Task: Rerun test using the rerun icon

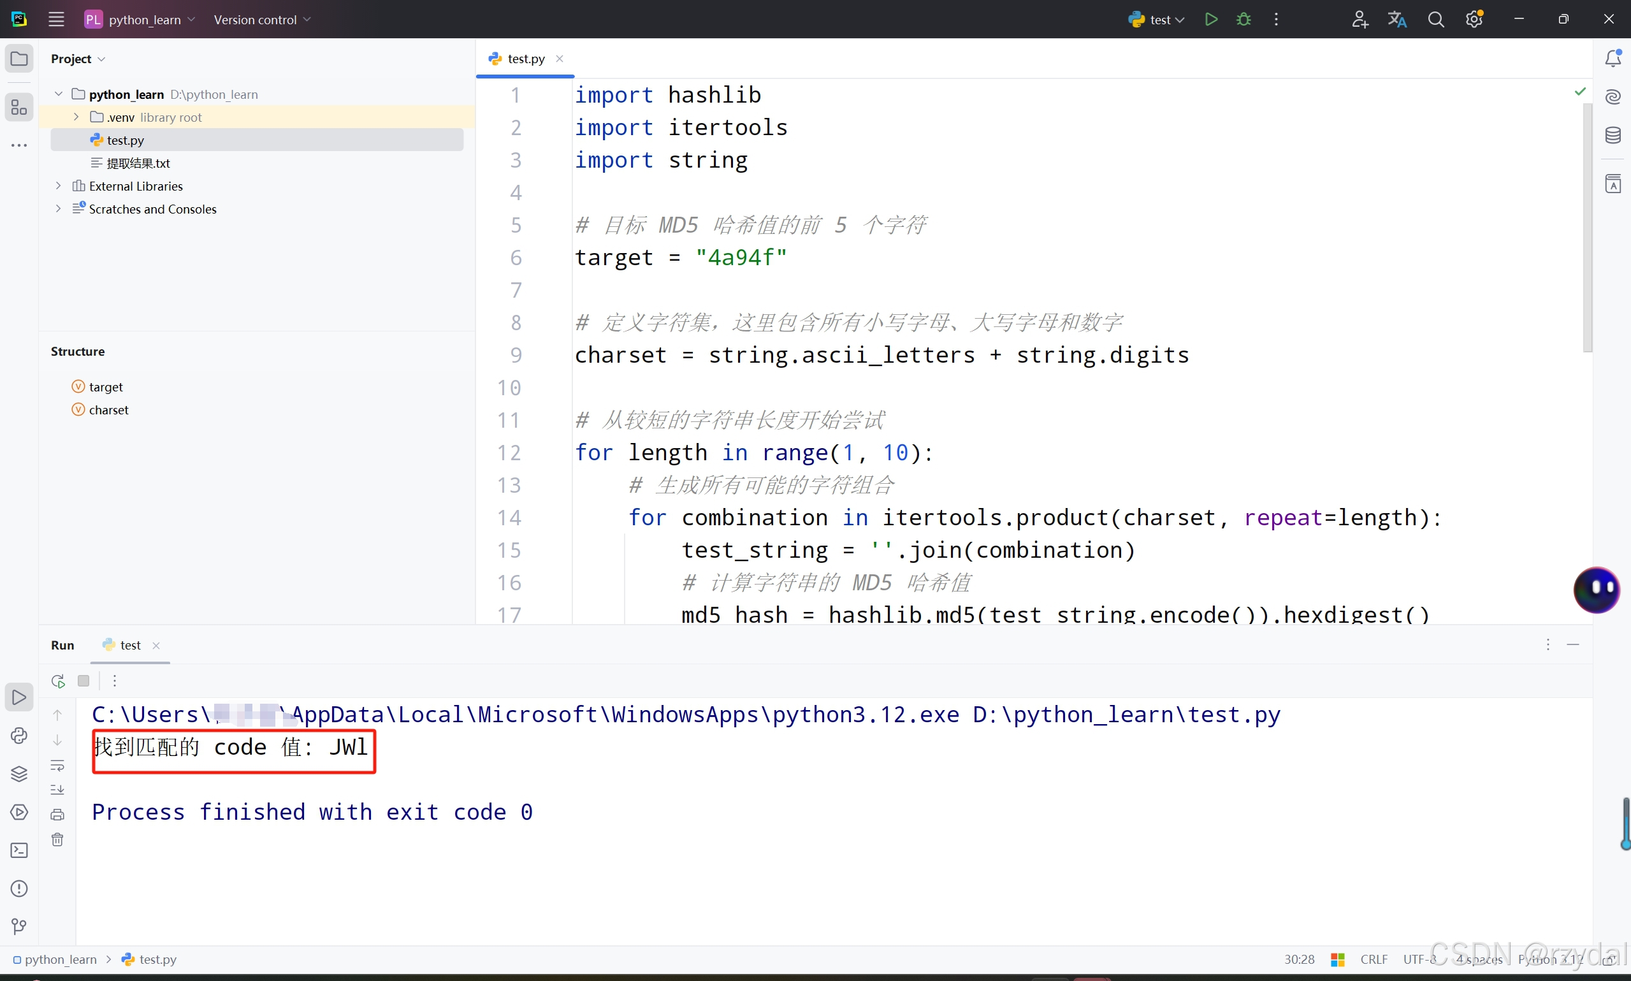Action: [x=58, y=681]
